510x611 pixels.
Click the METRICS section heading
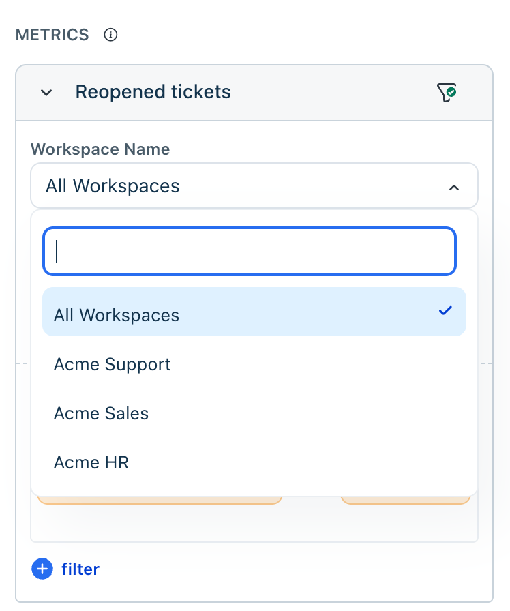pyautogui.click(x=52, y=35)
